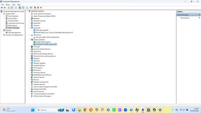Select Event Viewer in the left tree
Image resolution: width=201 pixels, height=113 pixels.
pyautogui.click(x=13, y=18)
